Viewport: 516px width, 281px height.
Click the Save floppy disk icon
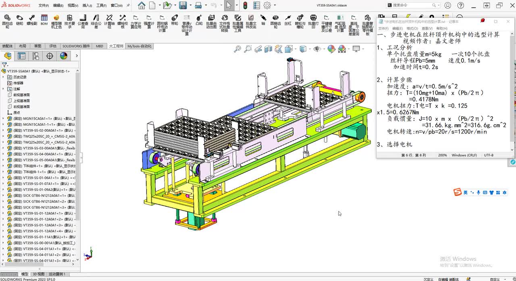click(183, 6)
